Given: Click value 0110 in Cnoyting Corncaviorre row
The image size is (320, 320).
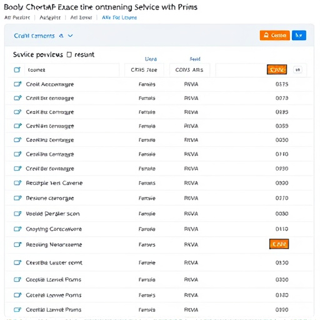Looking at the screenshot, I should coord(282,229).
